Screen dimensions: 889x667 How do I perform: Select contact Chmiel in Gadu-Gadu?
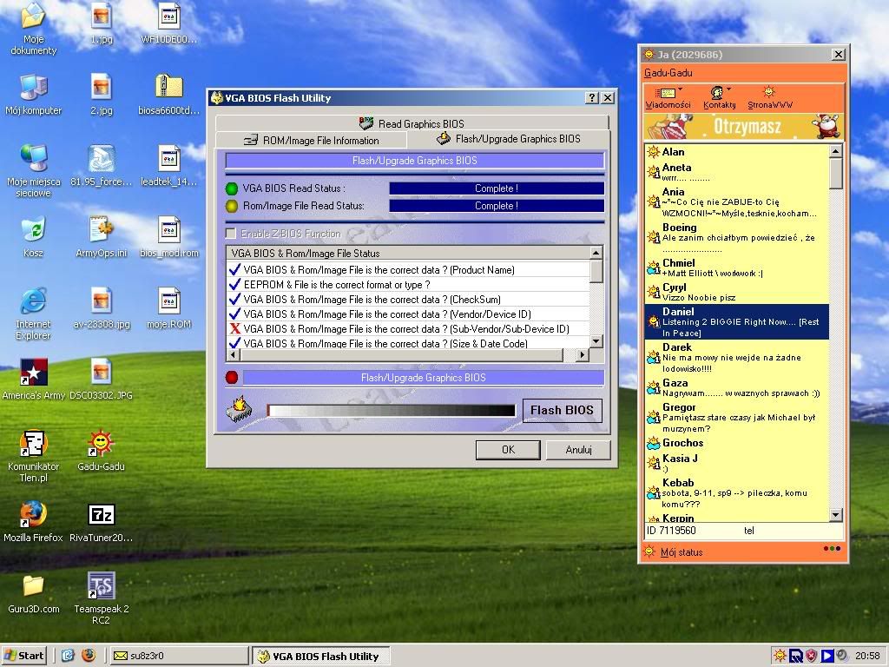[736, 267]
